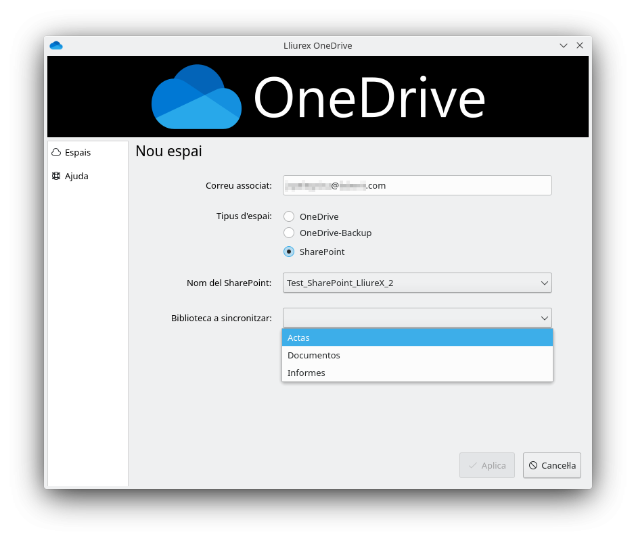This screenshot has width=636, height=541.
Task: Open the Ajuda section
Action: point(74,176)
